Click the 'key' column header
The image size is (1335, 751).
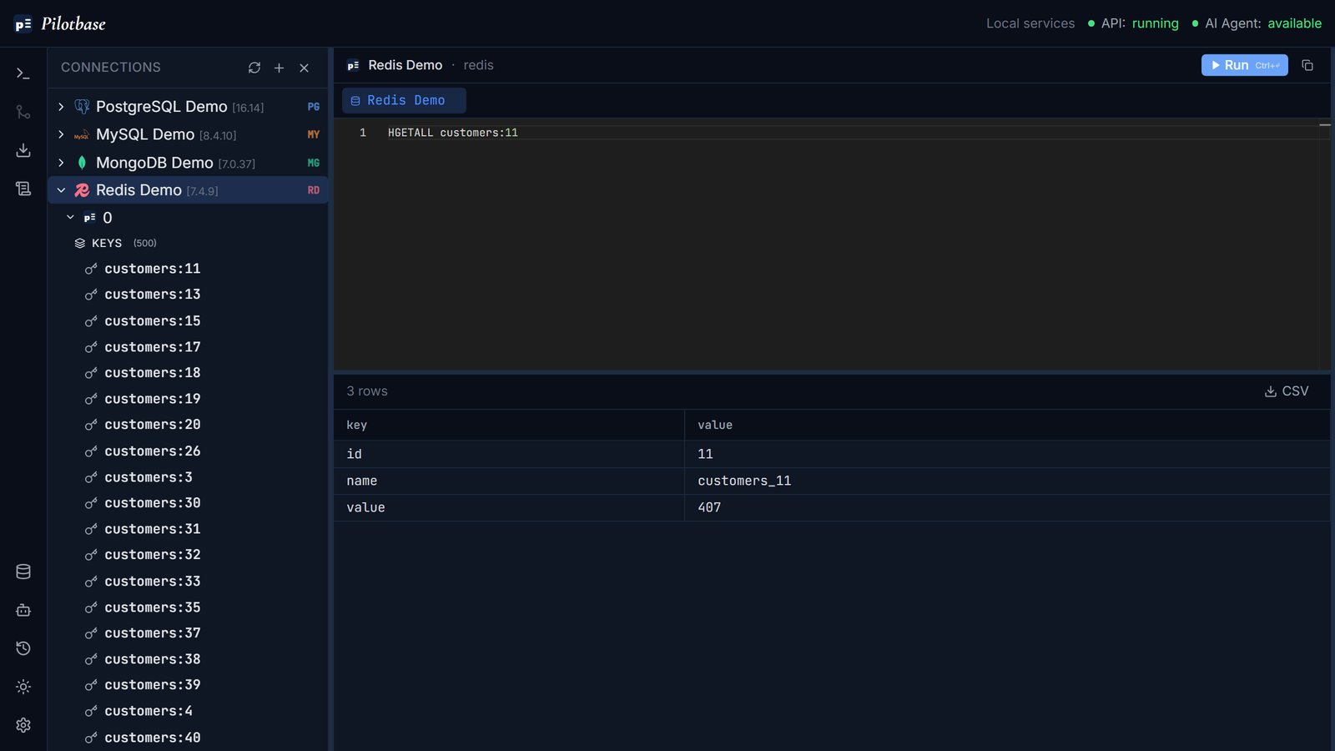[509, 425]
